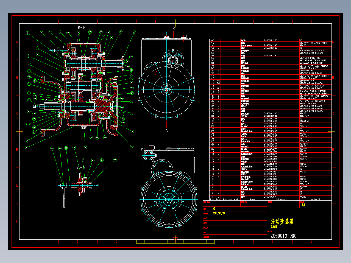Select quantity 45 in item row 47

pos(218,81)
